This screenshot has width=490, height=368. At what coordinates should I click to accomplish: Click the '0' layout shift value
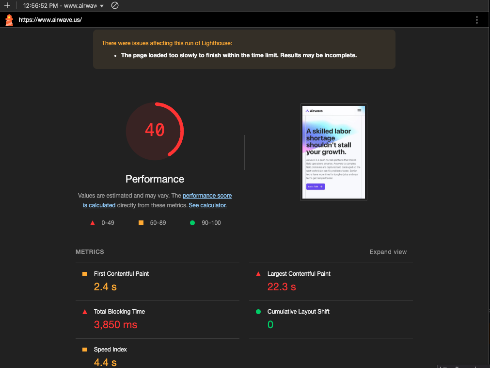point(270,324)
